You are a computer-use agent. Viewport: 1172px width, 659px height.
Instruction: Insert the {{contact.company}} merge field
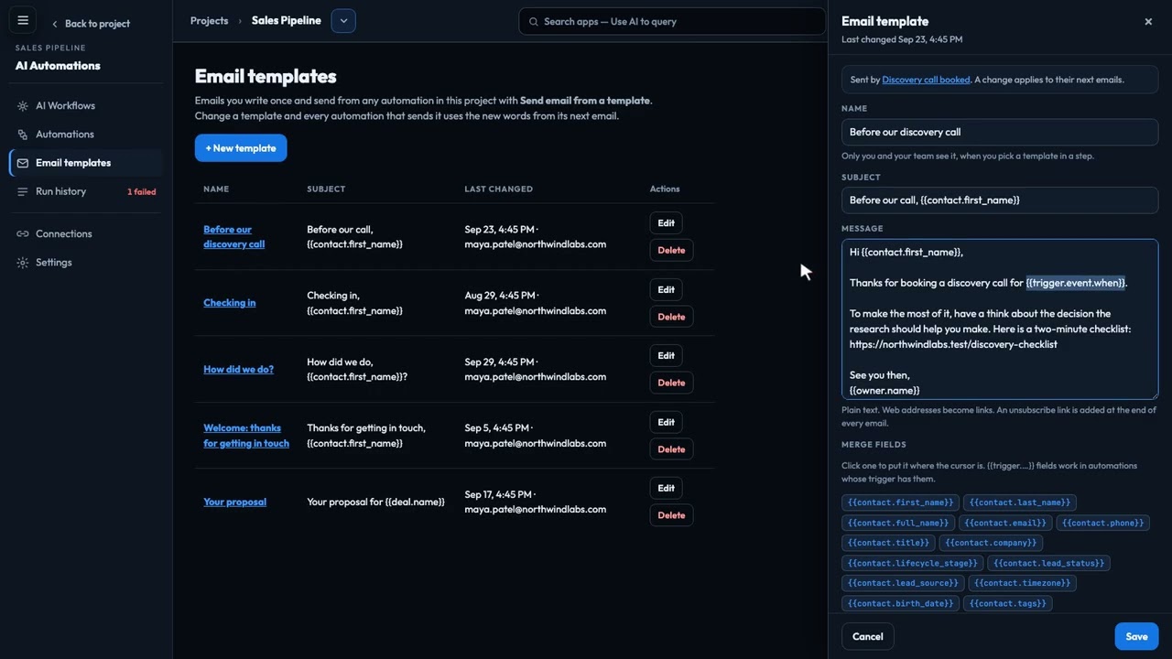[991, 543]
